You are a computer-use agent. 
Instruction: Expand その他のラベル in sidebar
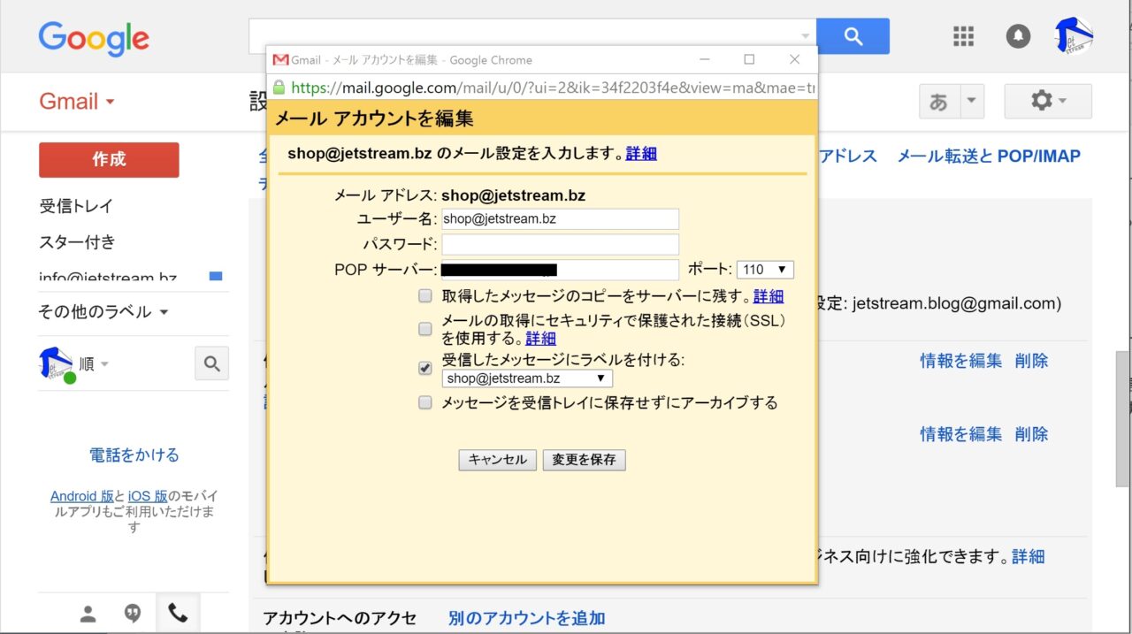103,312
